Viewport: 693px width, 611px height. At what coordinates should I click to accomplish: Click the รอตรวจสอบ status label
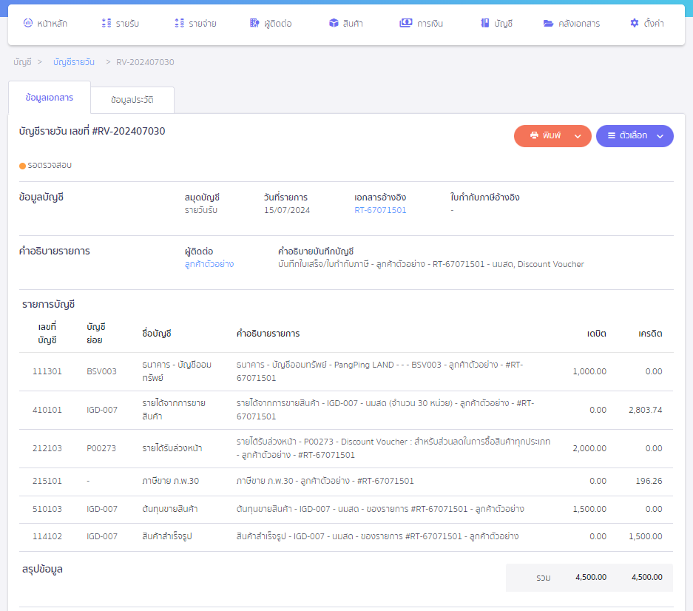pyautogui.click(x=50, y=165)
